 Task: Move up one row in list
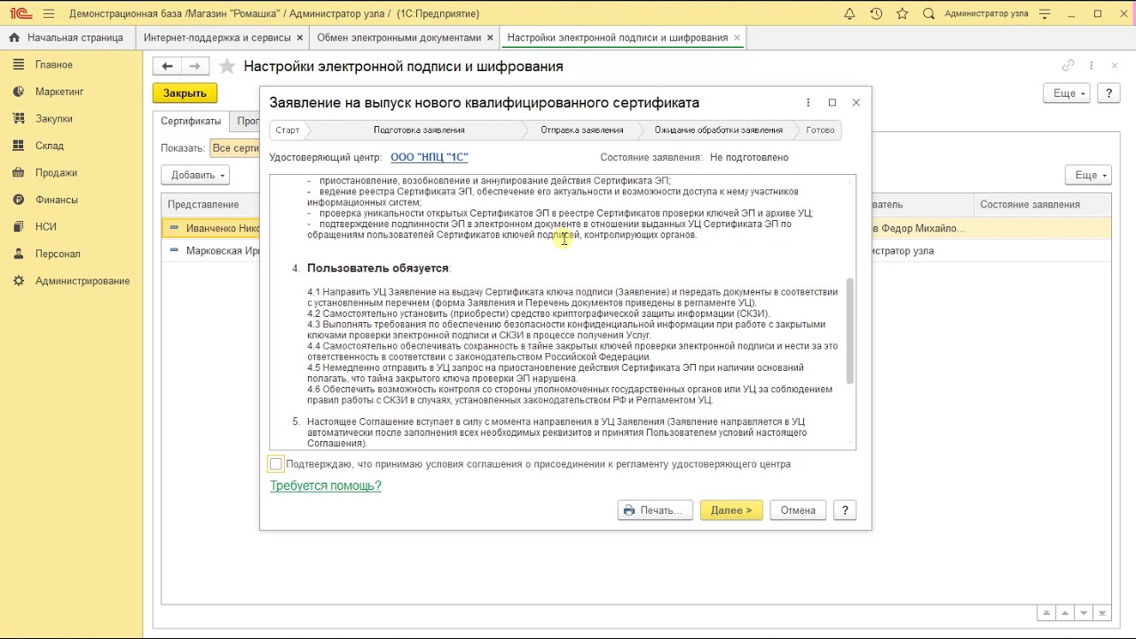click(1066, 613)
